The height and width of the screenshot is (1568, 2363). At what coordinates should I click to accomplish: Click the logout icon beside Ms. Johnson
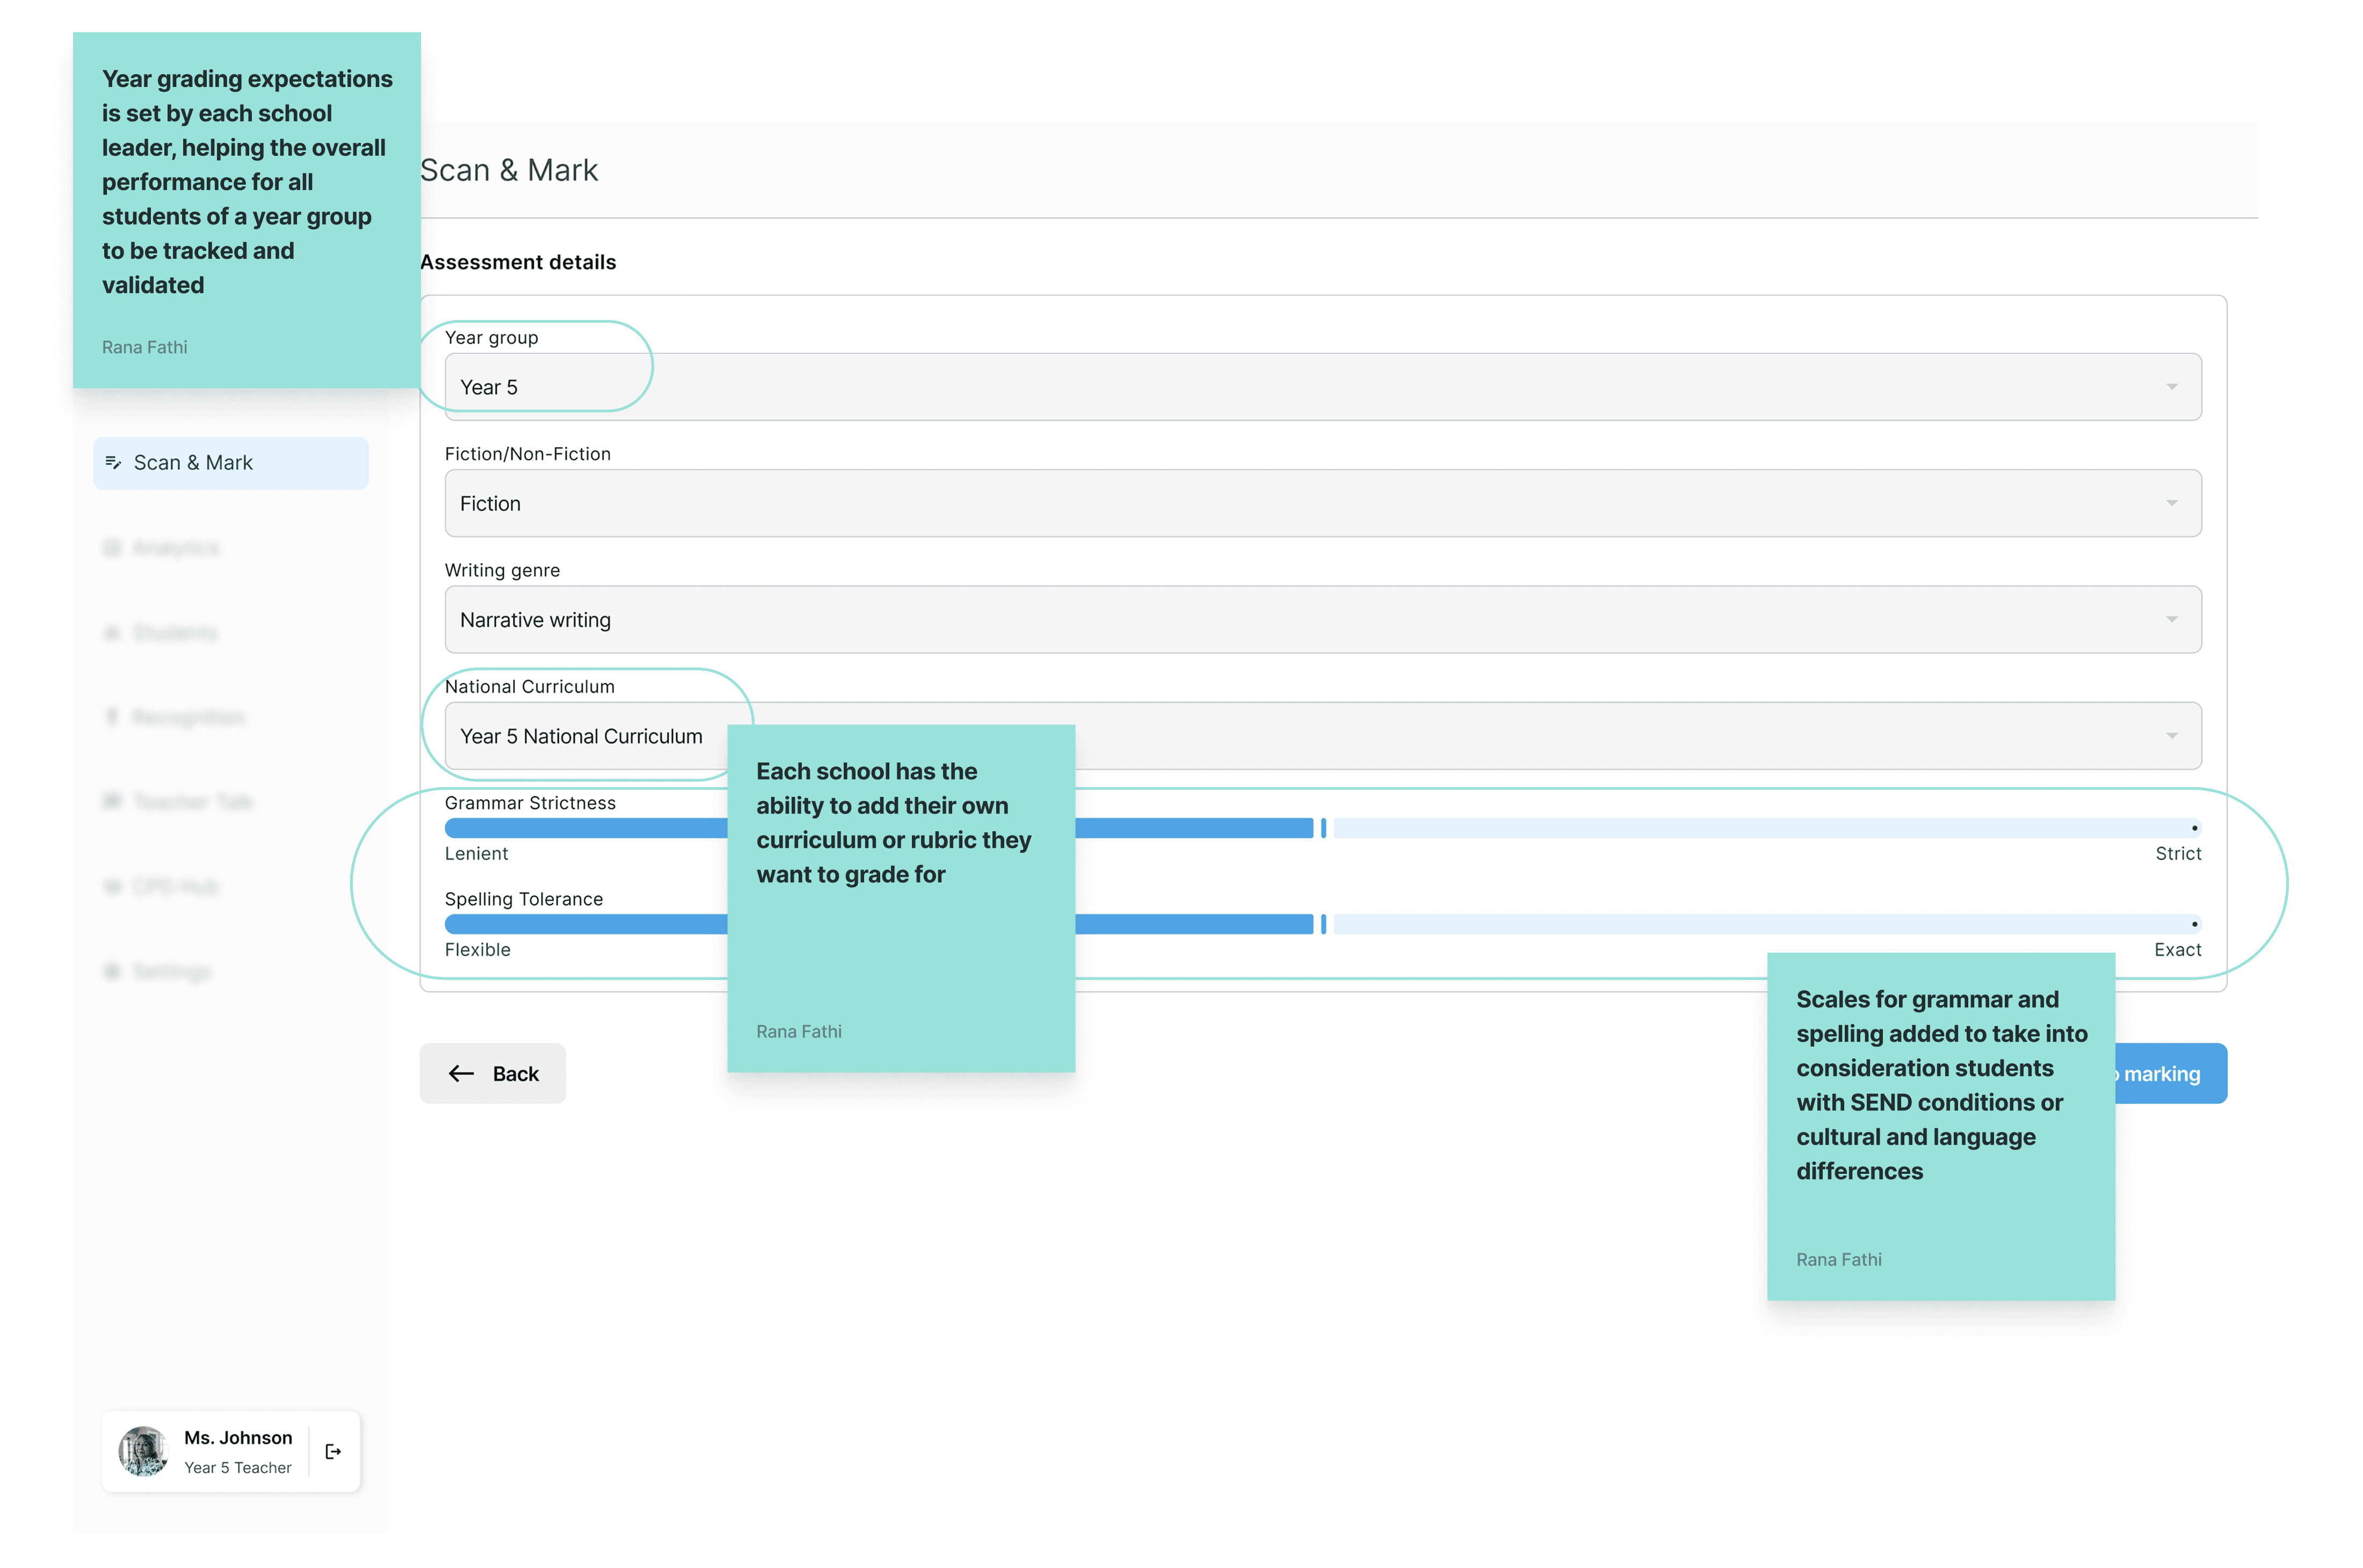click(x=333, y=1451)
